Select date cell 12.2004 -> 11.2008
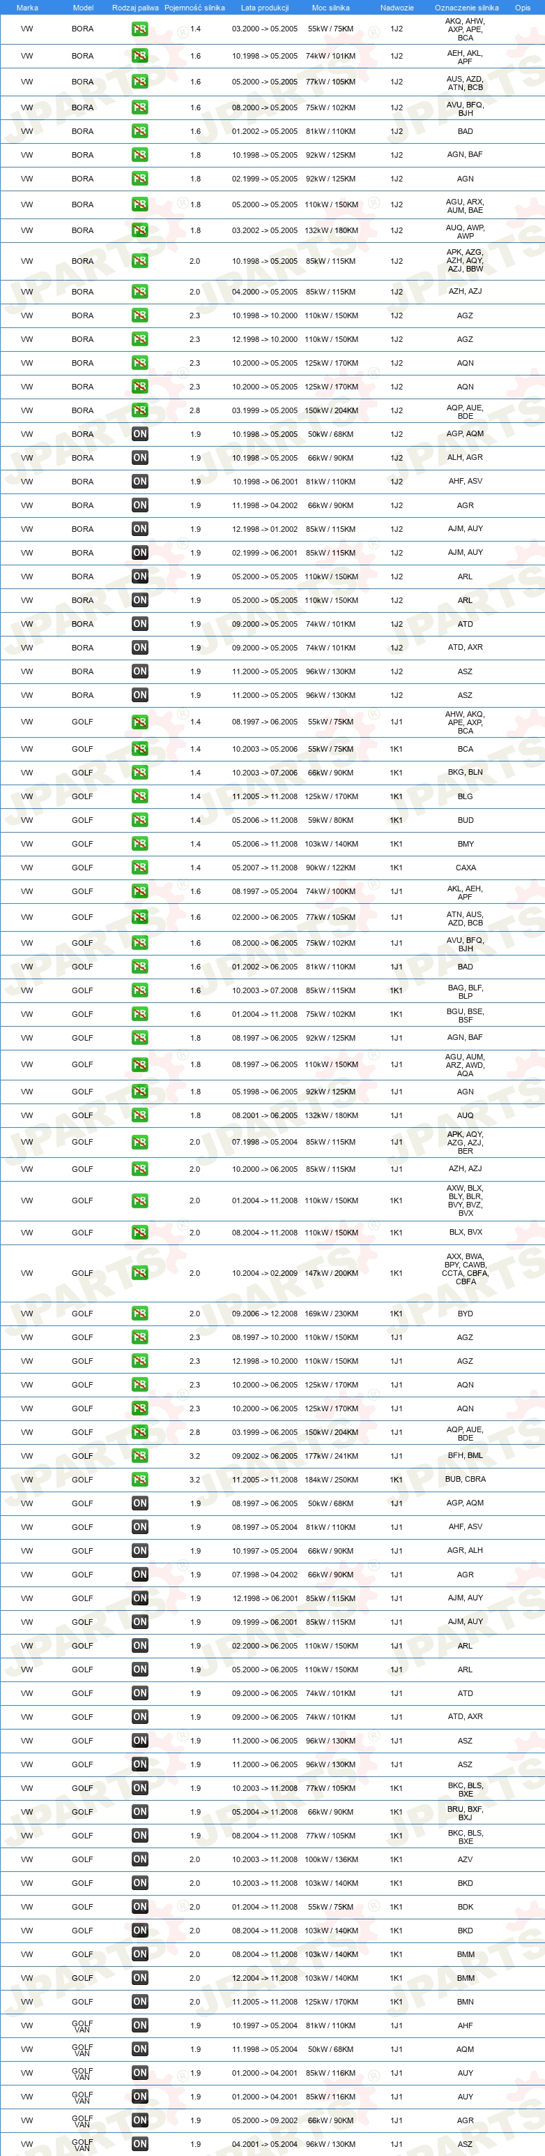Image resolution: width=545 pixels, height=2156 pixels. coord(265,1978)
